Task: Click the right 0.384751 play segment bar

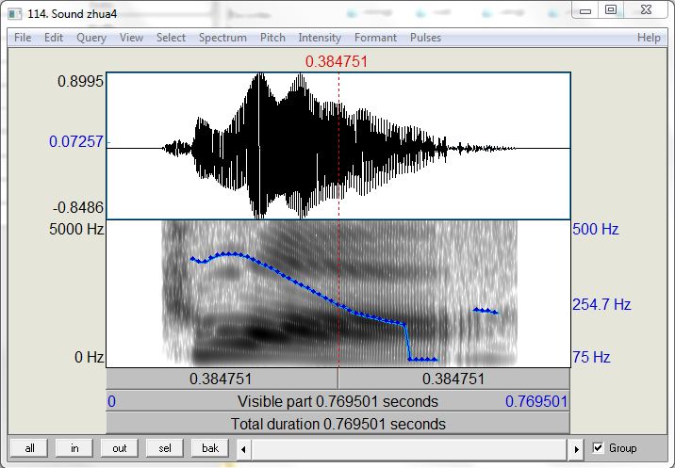Action: tap(453, 379)
